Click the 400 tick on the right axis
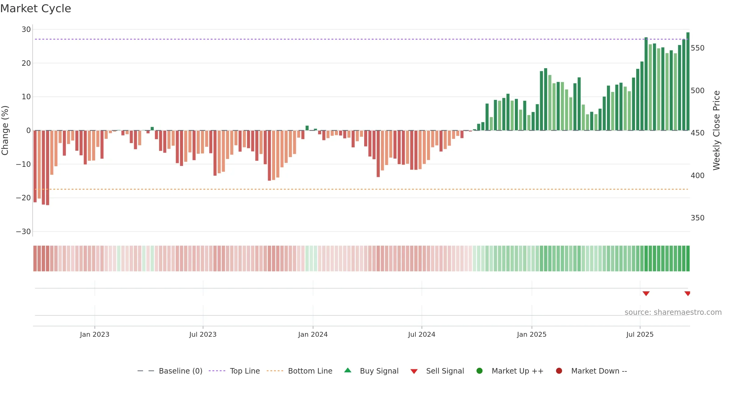Image resolution: width=732 pixels, height=411 pixels. coord(698,176)
